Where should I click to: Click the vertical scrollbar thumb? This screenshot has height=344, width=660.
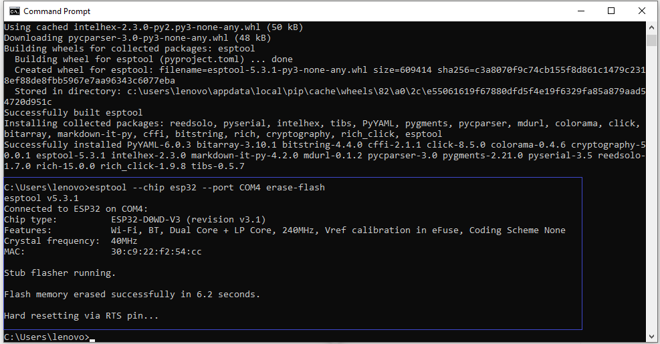pyautogui.click(x=651, y=40)
